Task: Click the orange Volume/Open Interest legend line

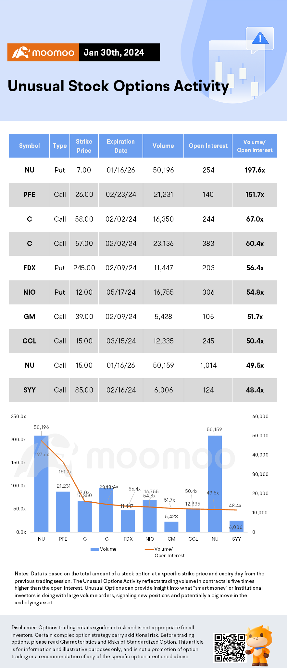Action: coord(149,549)
